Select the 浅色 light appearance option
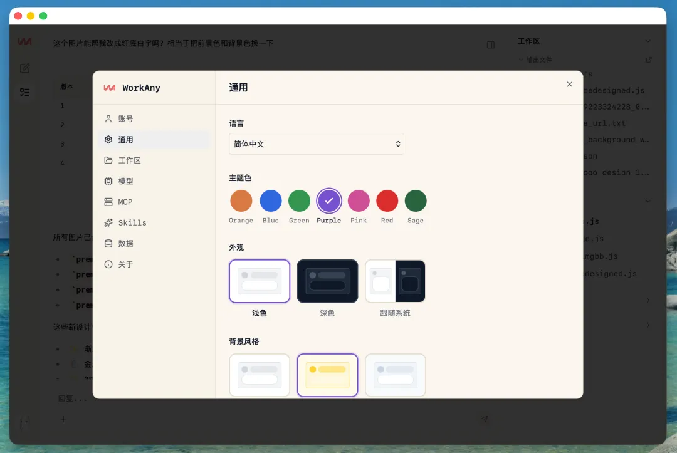The width and height of the screenshot is (677, 453). pos(259,281)
